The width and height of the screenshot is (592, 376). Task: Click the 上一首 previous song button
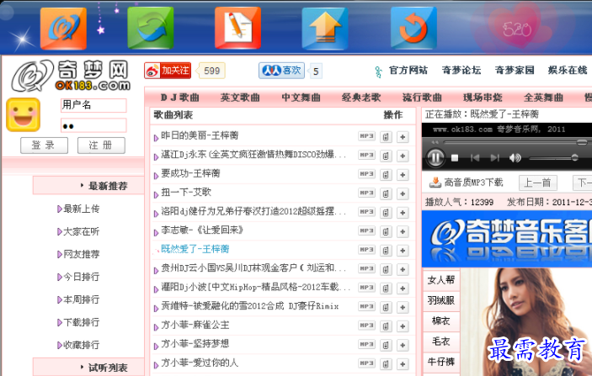537,183
